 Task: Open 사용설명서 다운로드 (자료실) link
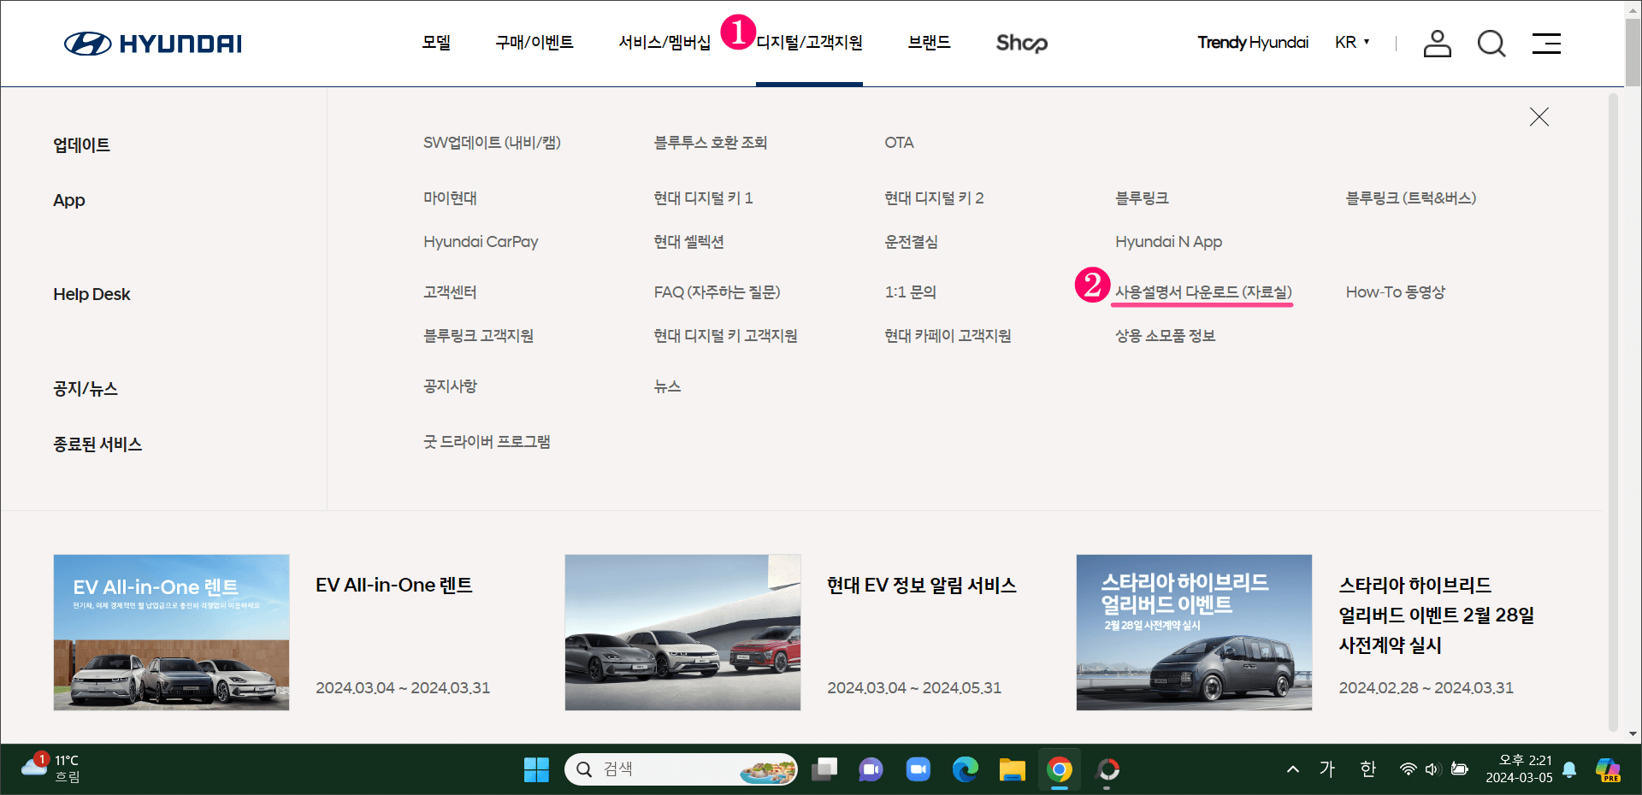coord(1203,292)
